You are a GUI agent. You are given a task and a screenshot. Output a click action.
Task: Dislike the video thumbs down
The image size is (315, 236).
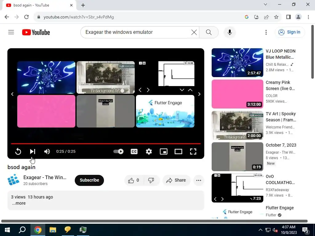point(151,180)
